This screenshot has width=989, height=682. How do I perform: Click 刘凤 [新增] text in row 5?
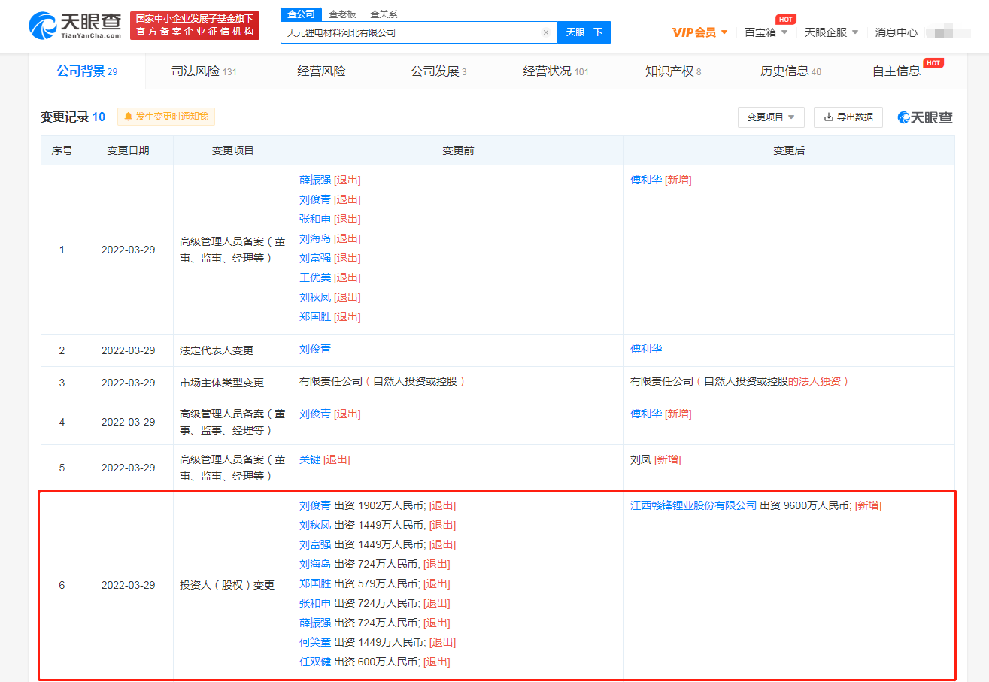655,460
